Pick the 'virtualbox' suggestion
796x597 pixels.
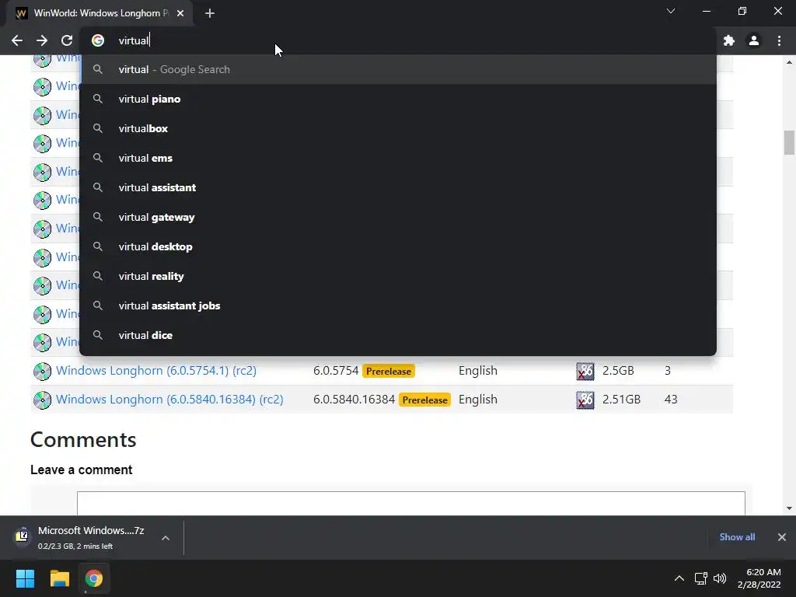(398, 128)
